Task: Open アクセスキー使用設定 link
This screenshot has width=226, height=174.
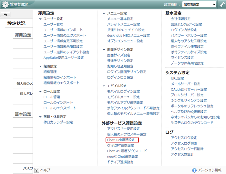Action: pyautogui.click(x=124, y=129)
